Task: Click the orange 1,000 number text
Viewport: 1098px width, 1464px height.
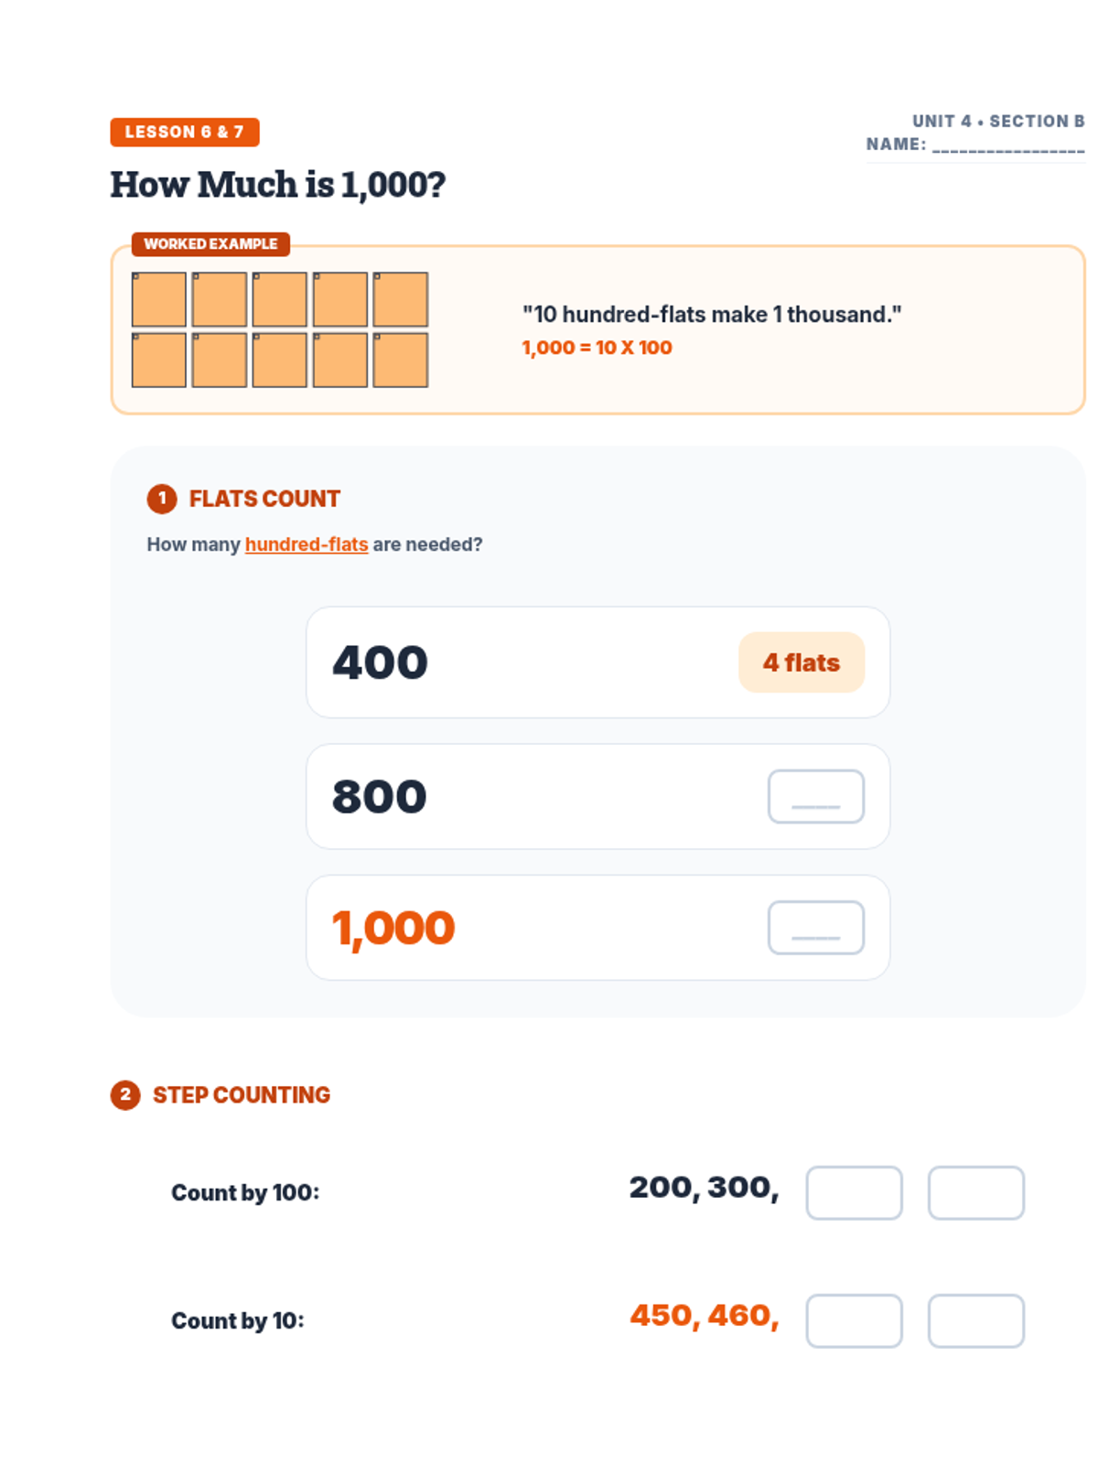Action: tap(393, 928)
